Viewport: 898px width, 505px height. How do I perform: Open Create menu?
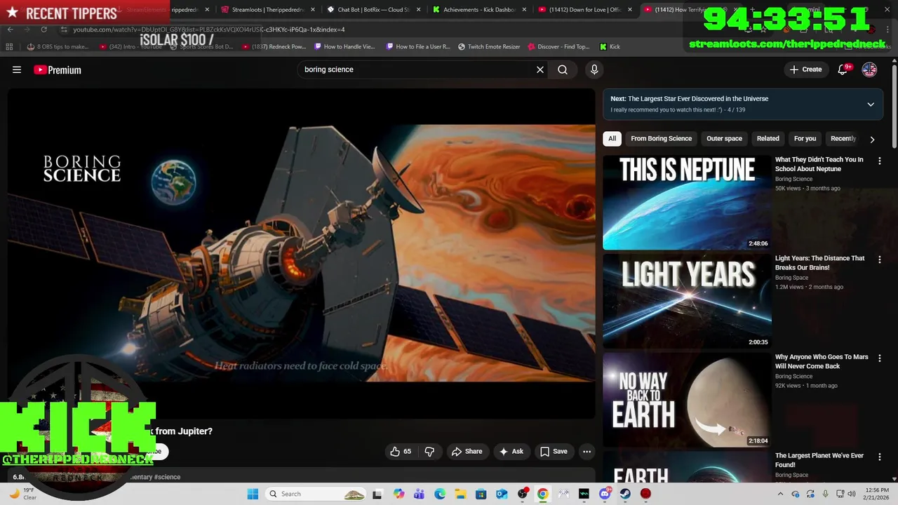pos(805,69)
